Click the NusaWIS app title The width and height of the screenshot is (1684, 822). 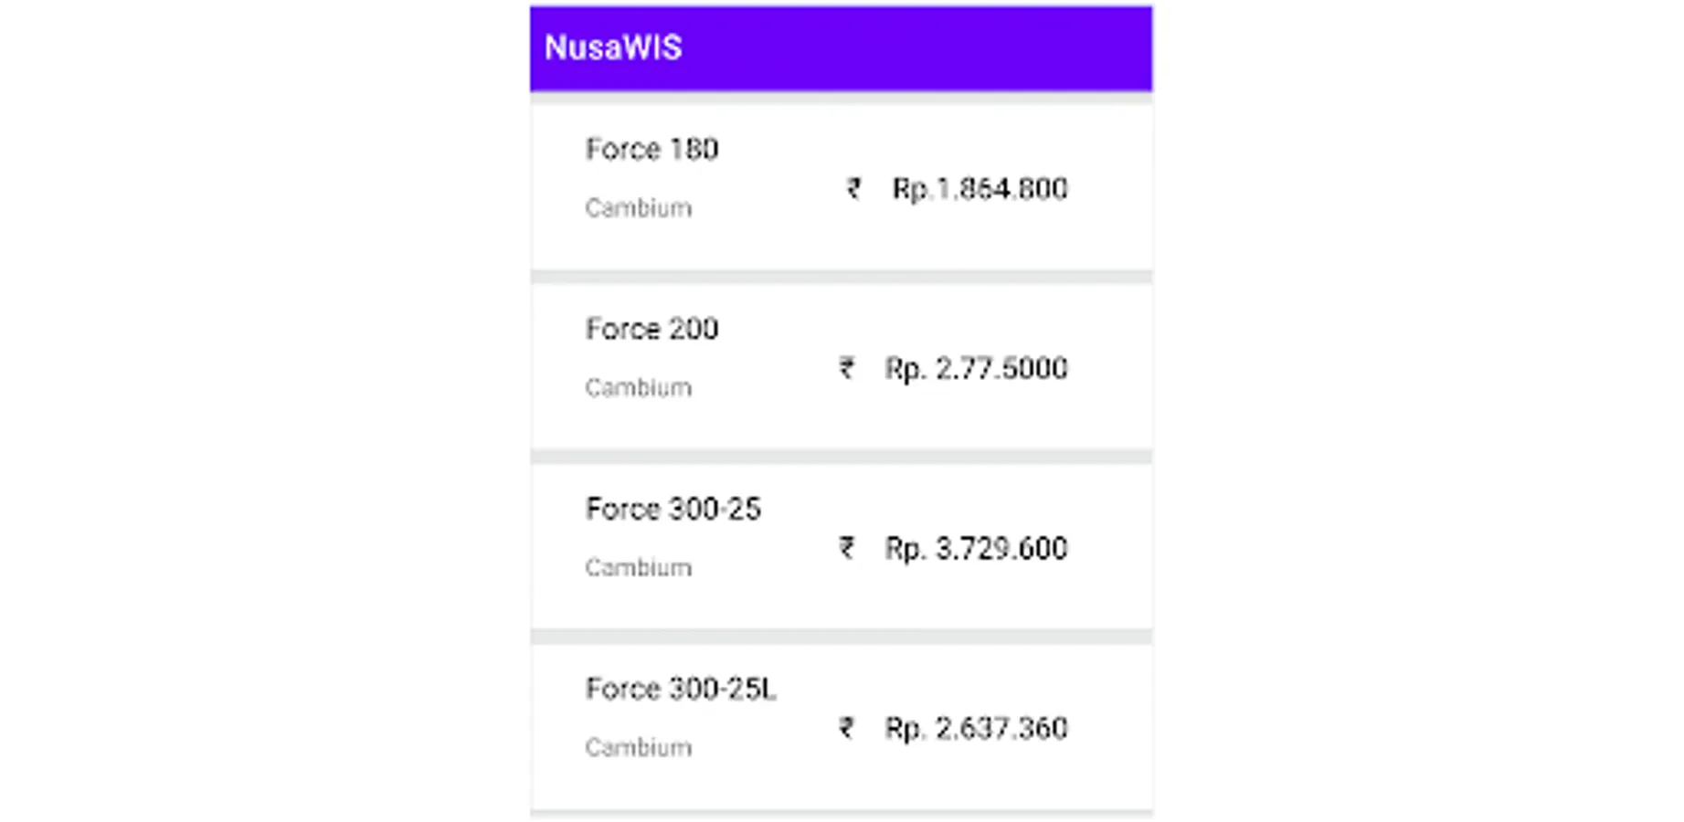[613, 47]
